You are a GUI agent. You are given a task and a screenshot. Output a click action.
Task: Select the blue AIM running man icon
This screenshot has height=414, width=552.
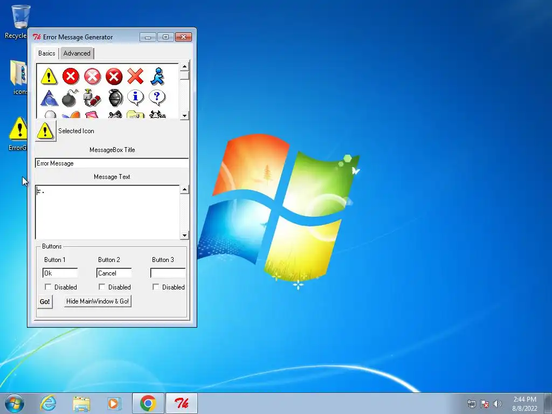pos(157,77)
